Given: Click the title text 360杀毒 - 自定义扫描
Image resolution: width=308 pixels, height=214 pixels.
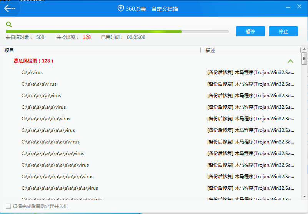Looking at the screenshot, I should pos(152,8).
